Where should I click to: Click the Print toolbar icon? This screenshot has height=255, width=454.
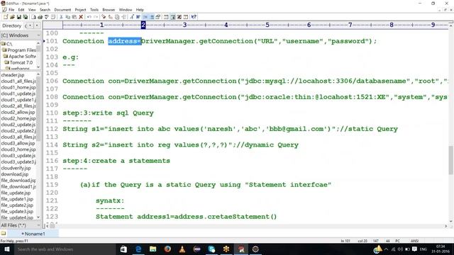pos(40,17)
